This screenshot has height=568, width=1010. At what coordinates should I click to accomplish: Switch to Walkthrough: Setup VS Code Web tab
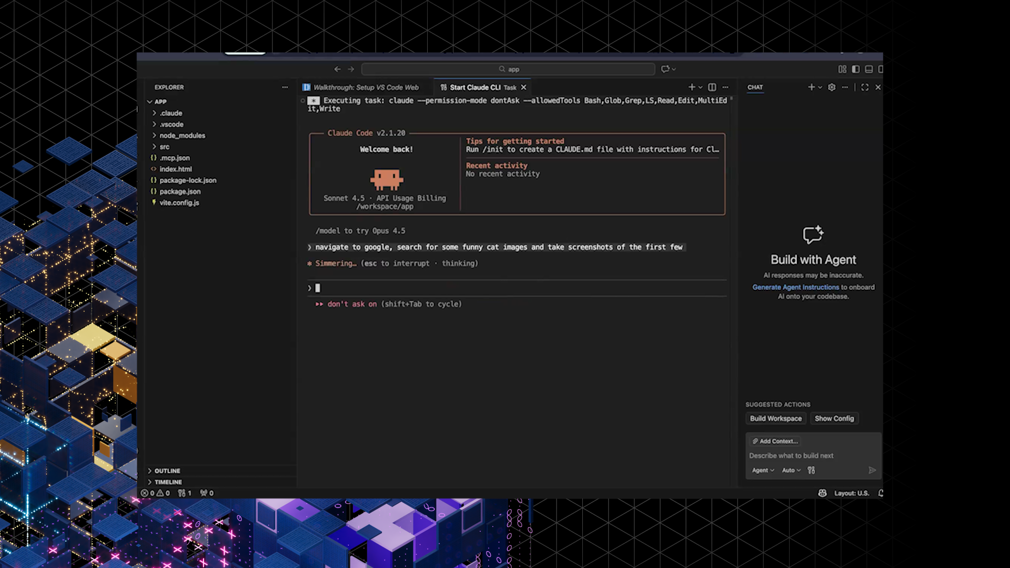pos(366,87)
